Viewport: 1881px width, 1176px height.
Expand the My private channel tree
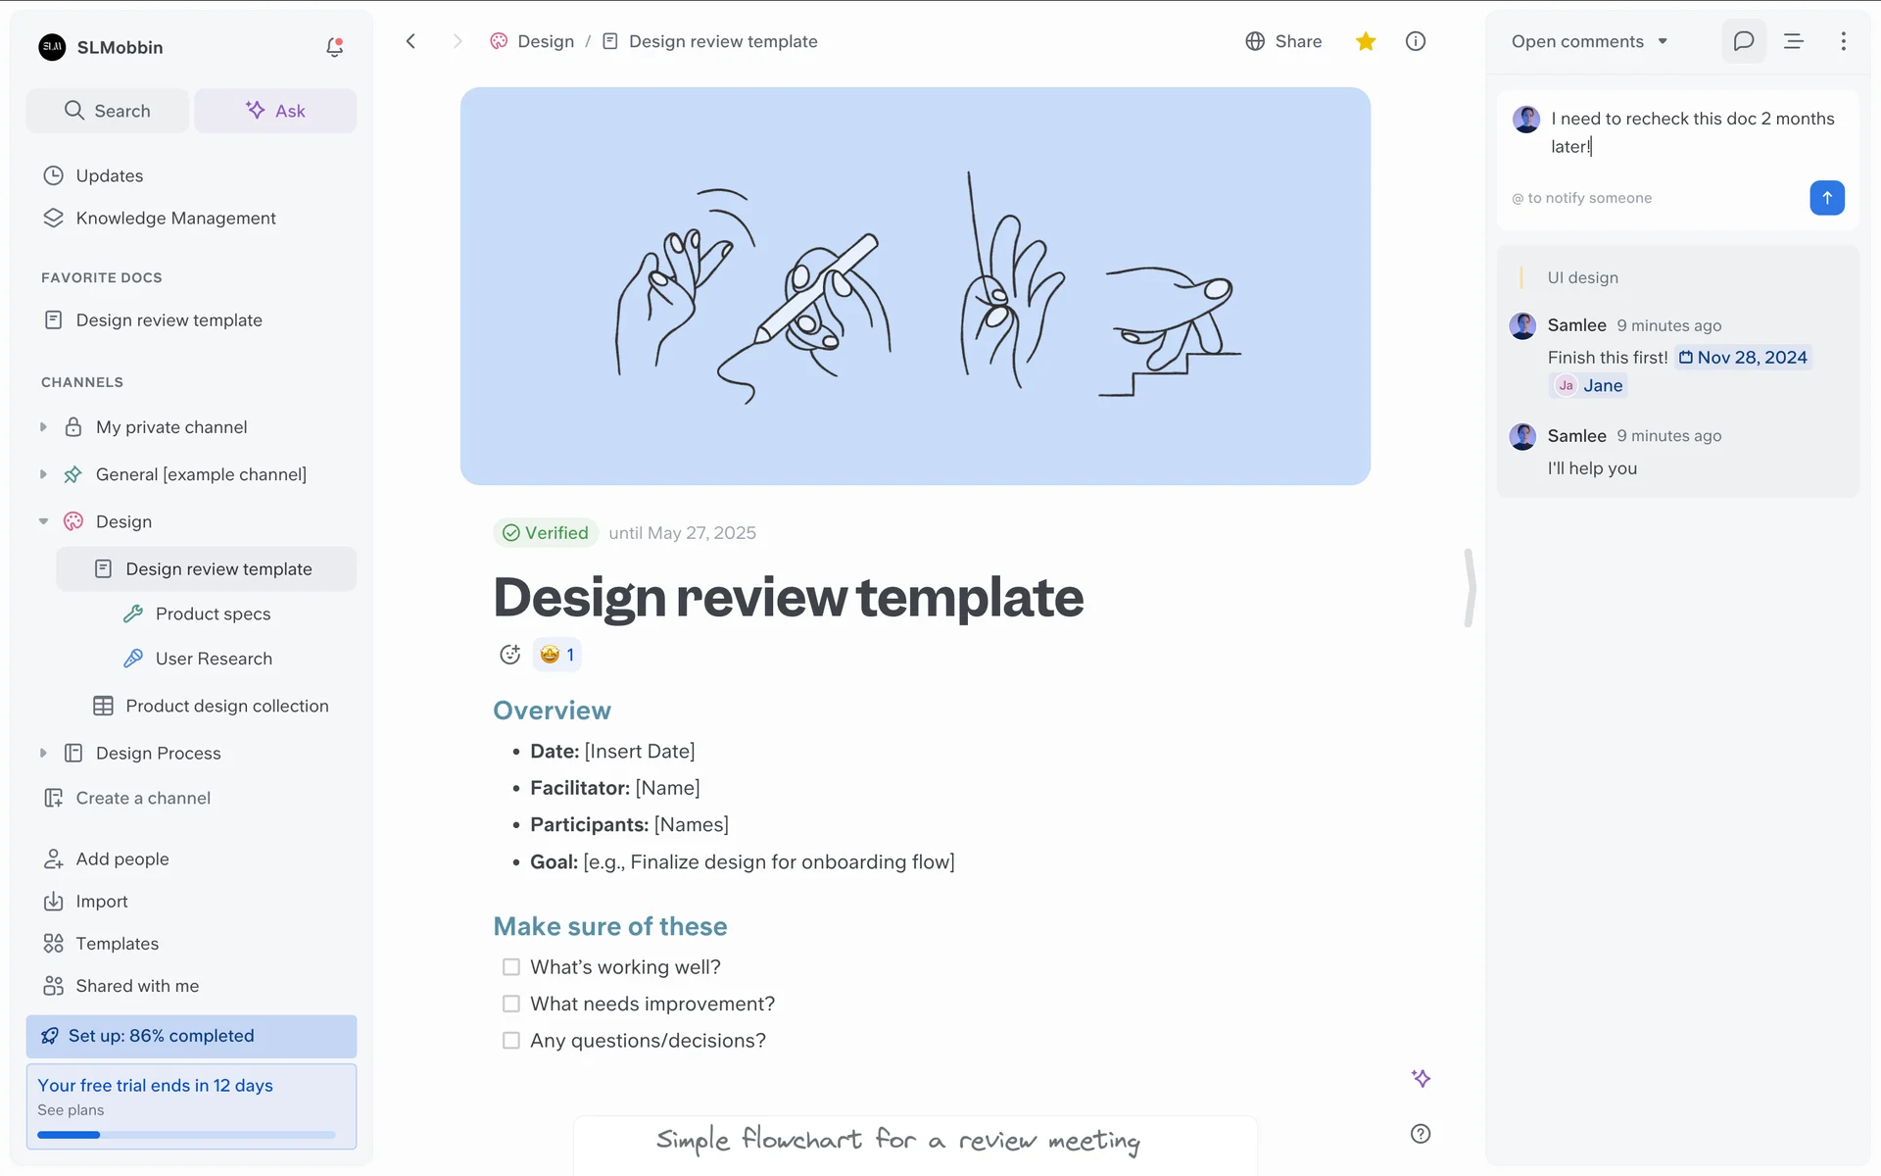pos(43,427)
